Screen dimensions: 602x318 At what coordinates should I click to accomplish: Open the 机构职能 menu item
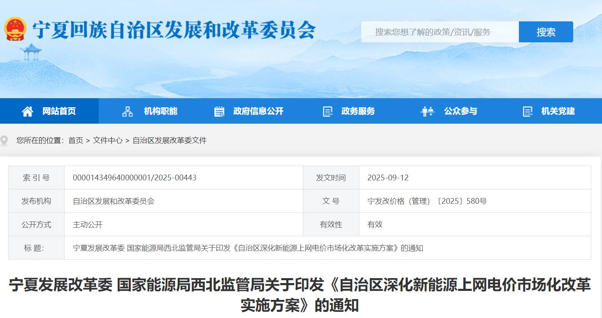[x=160, y=111]
